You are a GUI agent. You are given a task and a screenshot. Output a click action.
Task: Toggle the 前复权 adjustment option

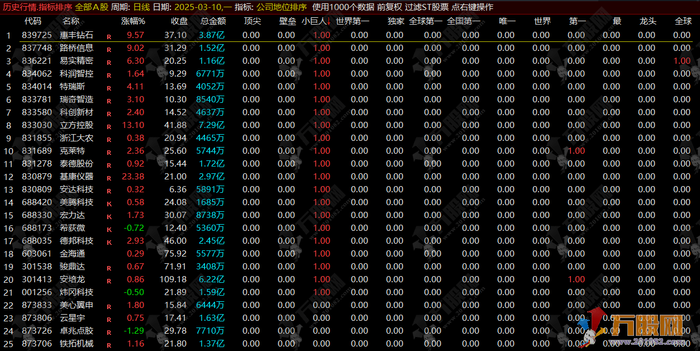[x=389, y=7]
